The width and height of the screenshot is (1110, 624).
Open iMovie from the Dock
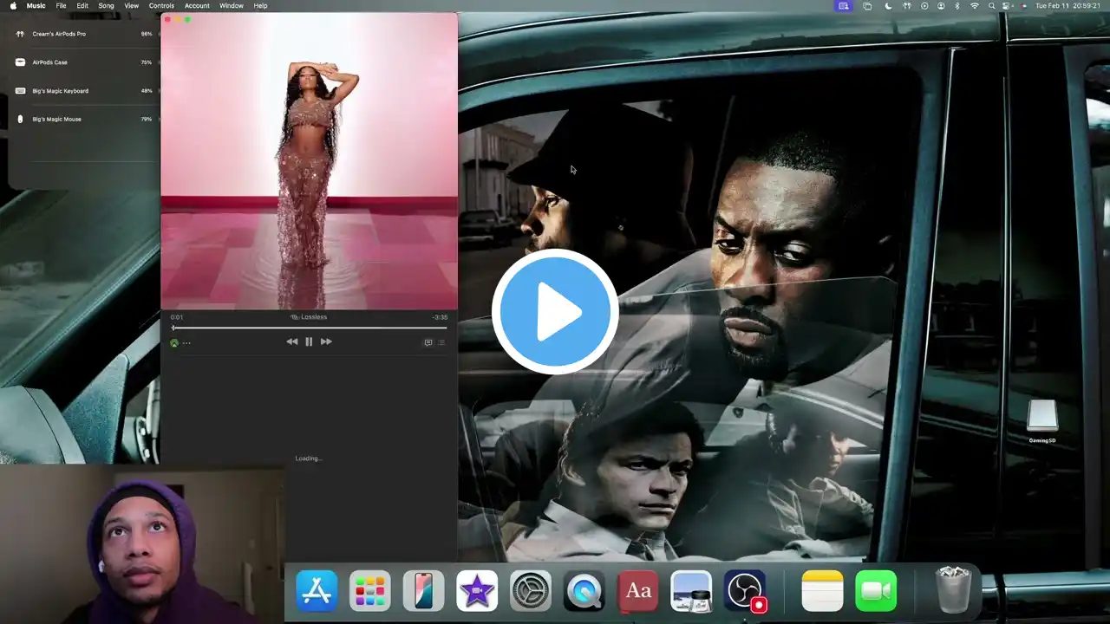(477, 591)
